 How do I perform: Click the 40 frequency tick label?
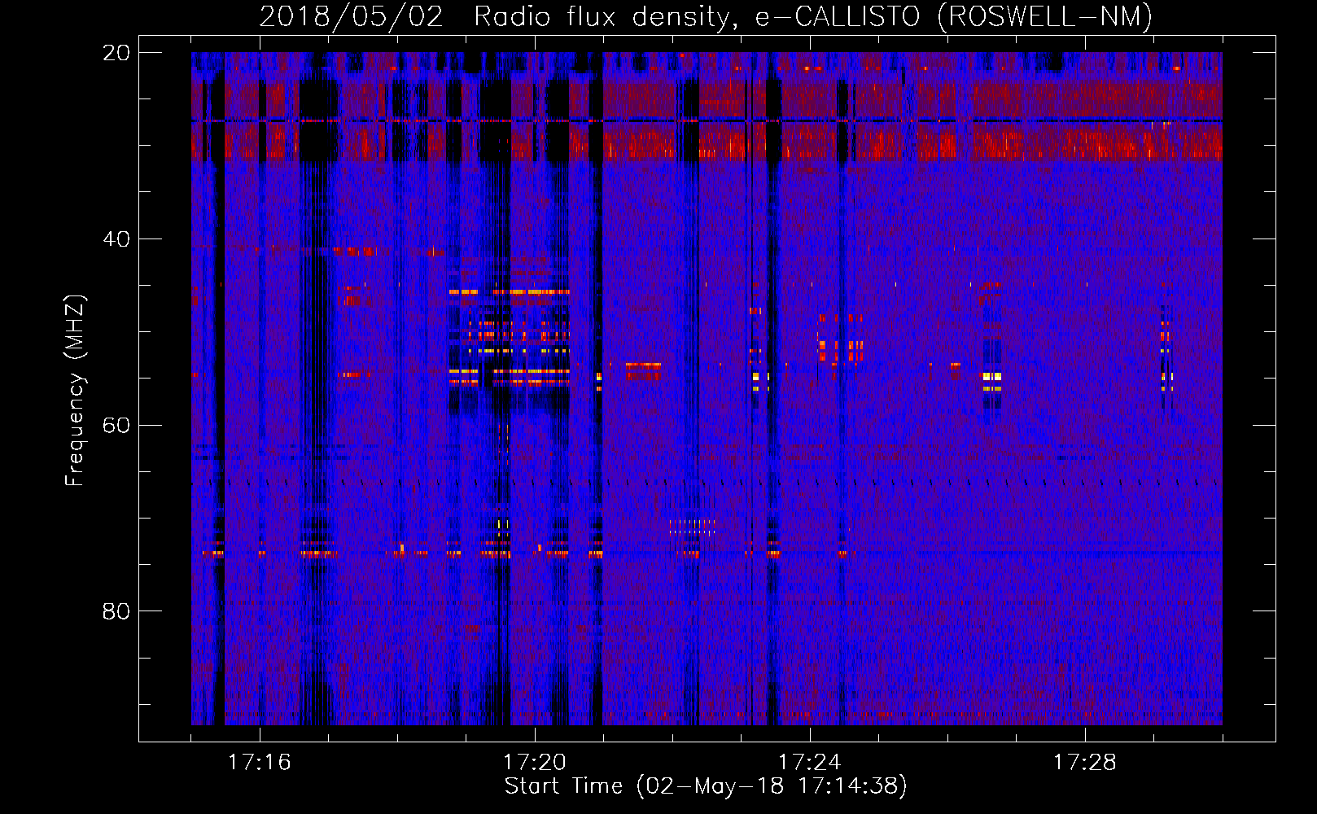116,239
